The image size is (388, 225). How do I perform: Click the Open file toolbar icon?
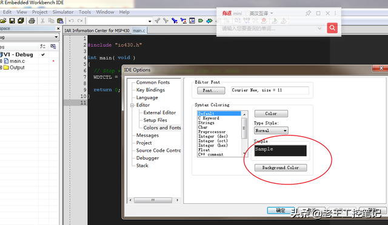click(x=3, y=21)
